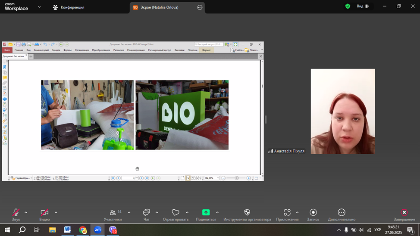This screenshot has height=236, width=420.
Task: Select two pages layout icon
Action: (x=193, y=178)
